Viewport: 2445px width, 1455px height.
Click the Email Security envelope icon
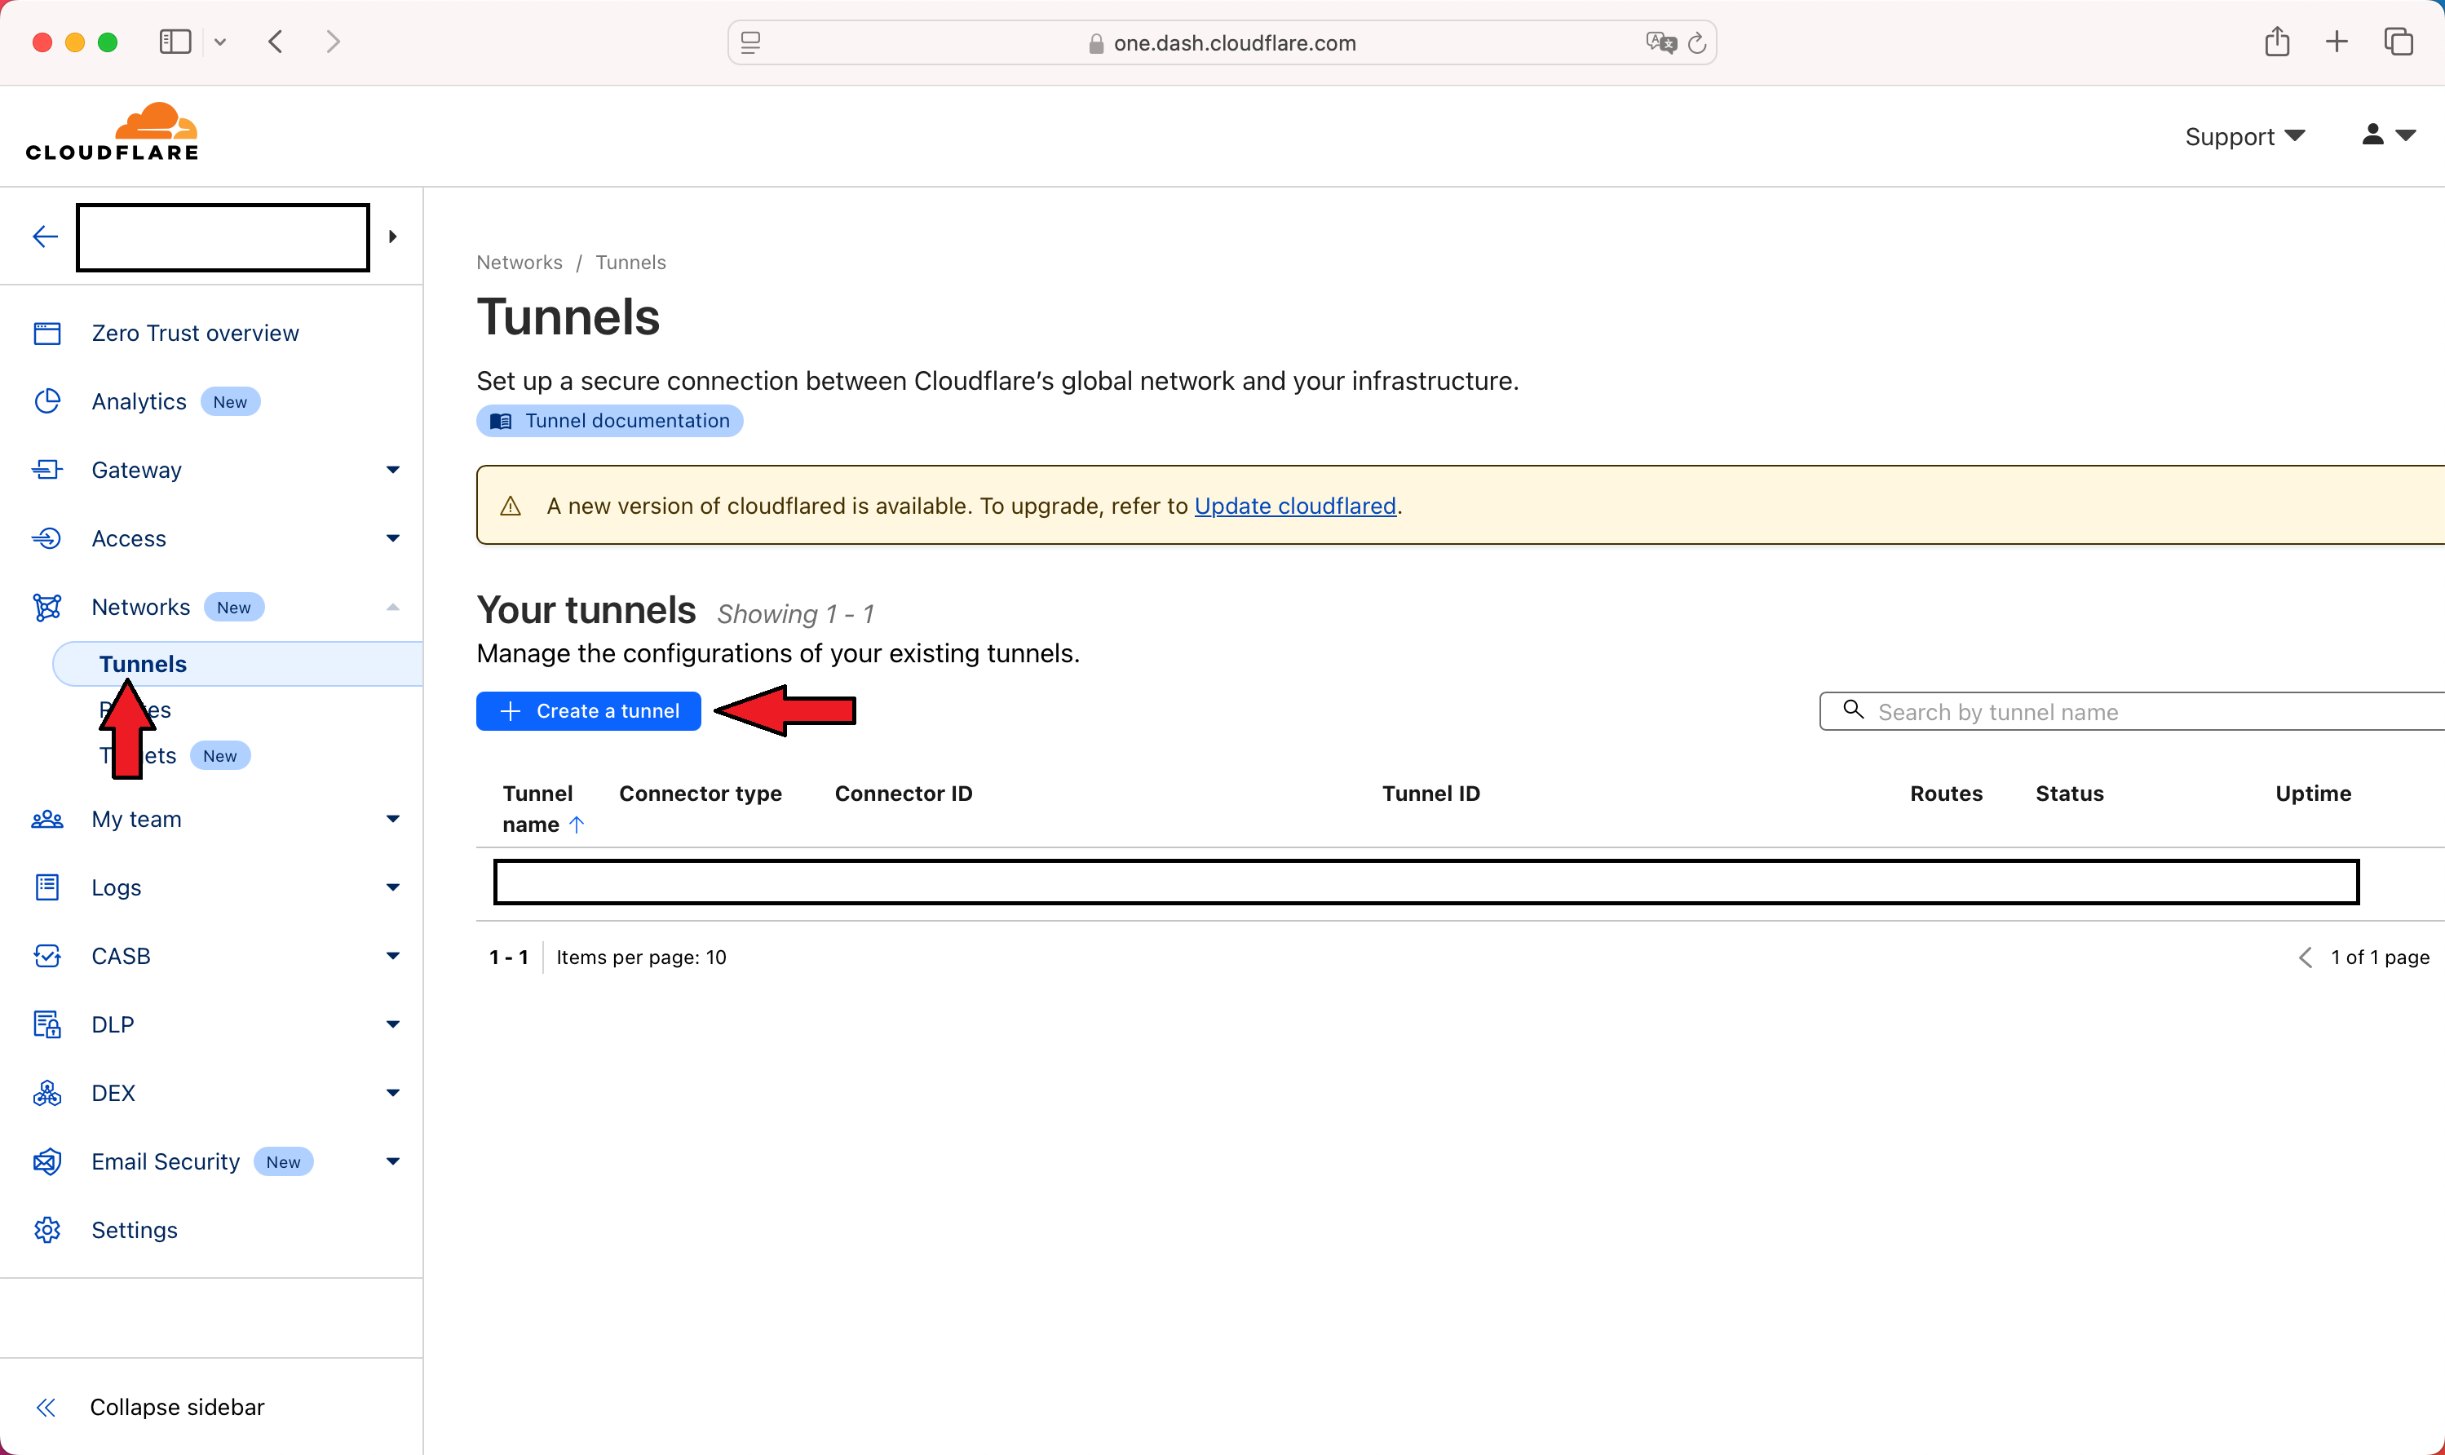pos(47,1162)
